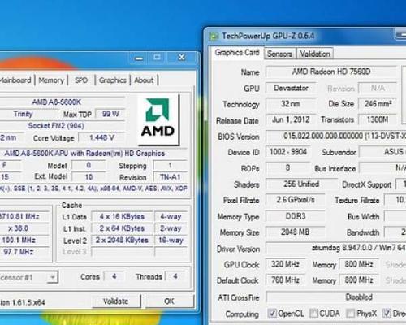This screenshot has width=406, height=325.
Task: Click the Level 2 2 x 2048 KBytes value
Action: tap(122, 240)
